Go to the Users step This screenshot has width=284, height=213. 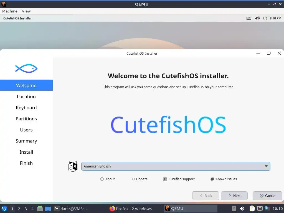(26, 130)
